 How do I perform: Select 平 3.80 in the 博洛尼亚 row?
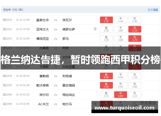pos(120,38)
